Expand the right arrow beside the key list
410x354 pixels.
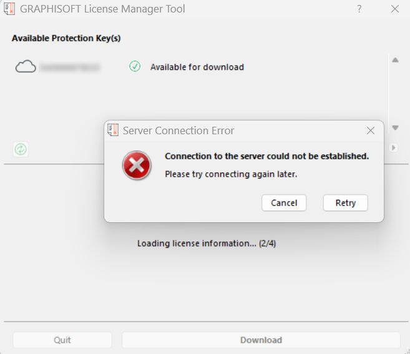click(394, 148)
